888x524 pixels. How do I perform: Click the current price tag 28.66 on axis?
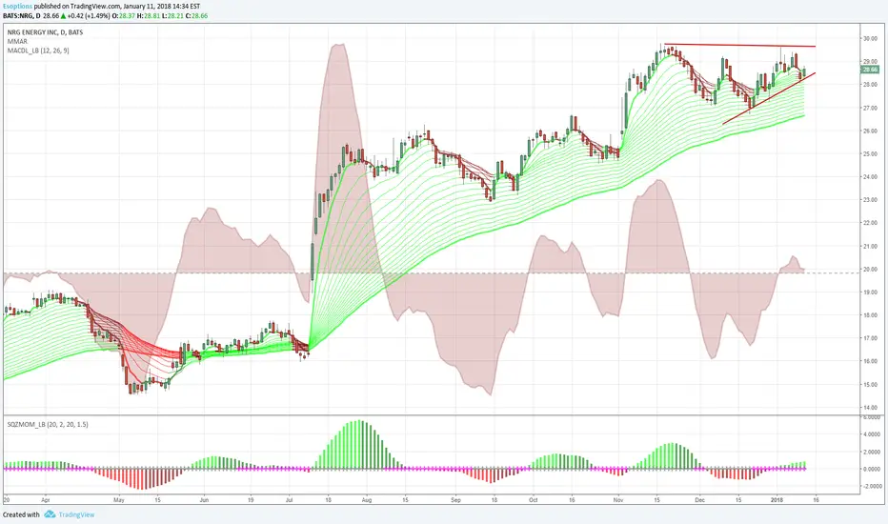[x=869, y=70]
